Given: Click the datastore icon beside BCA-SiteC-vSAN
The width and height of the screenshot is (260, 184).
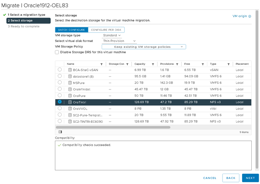Looking at the screenshot, I should (x=70, y=70).
